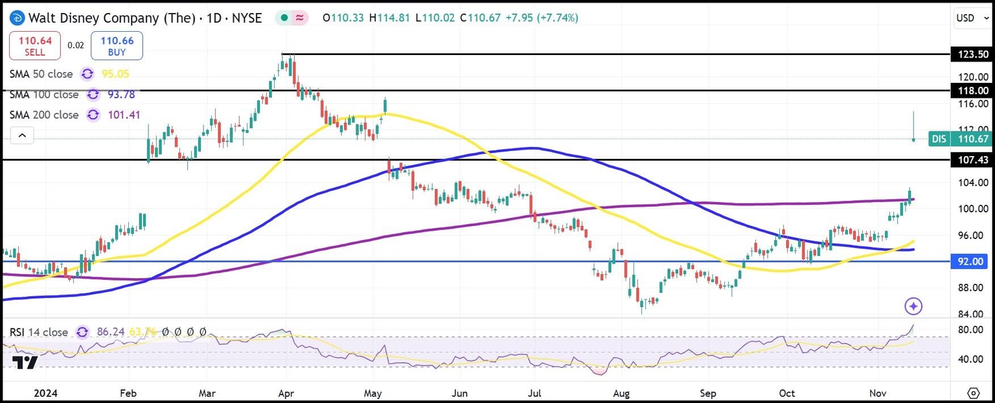Image resolution: width=995 pixels, height=403 pixels.
Task: Click the SMA 100 value 93.78
Action: 122,95
